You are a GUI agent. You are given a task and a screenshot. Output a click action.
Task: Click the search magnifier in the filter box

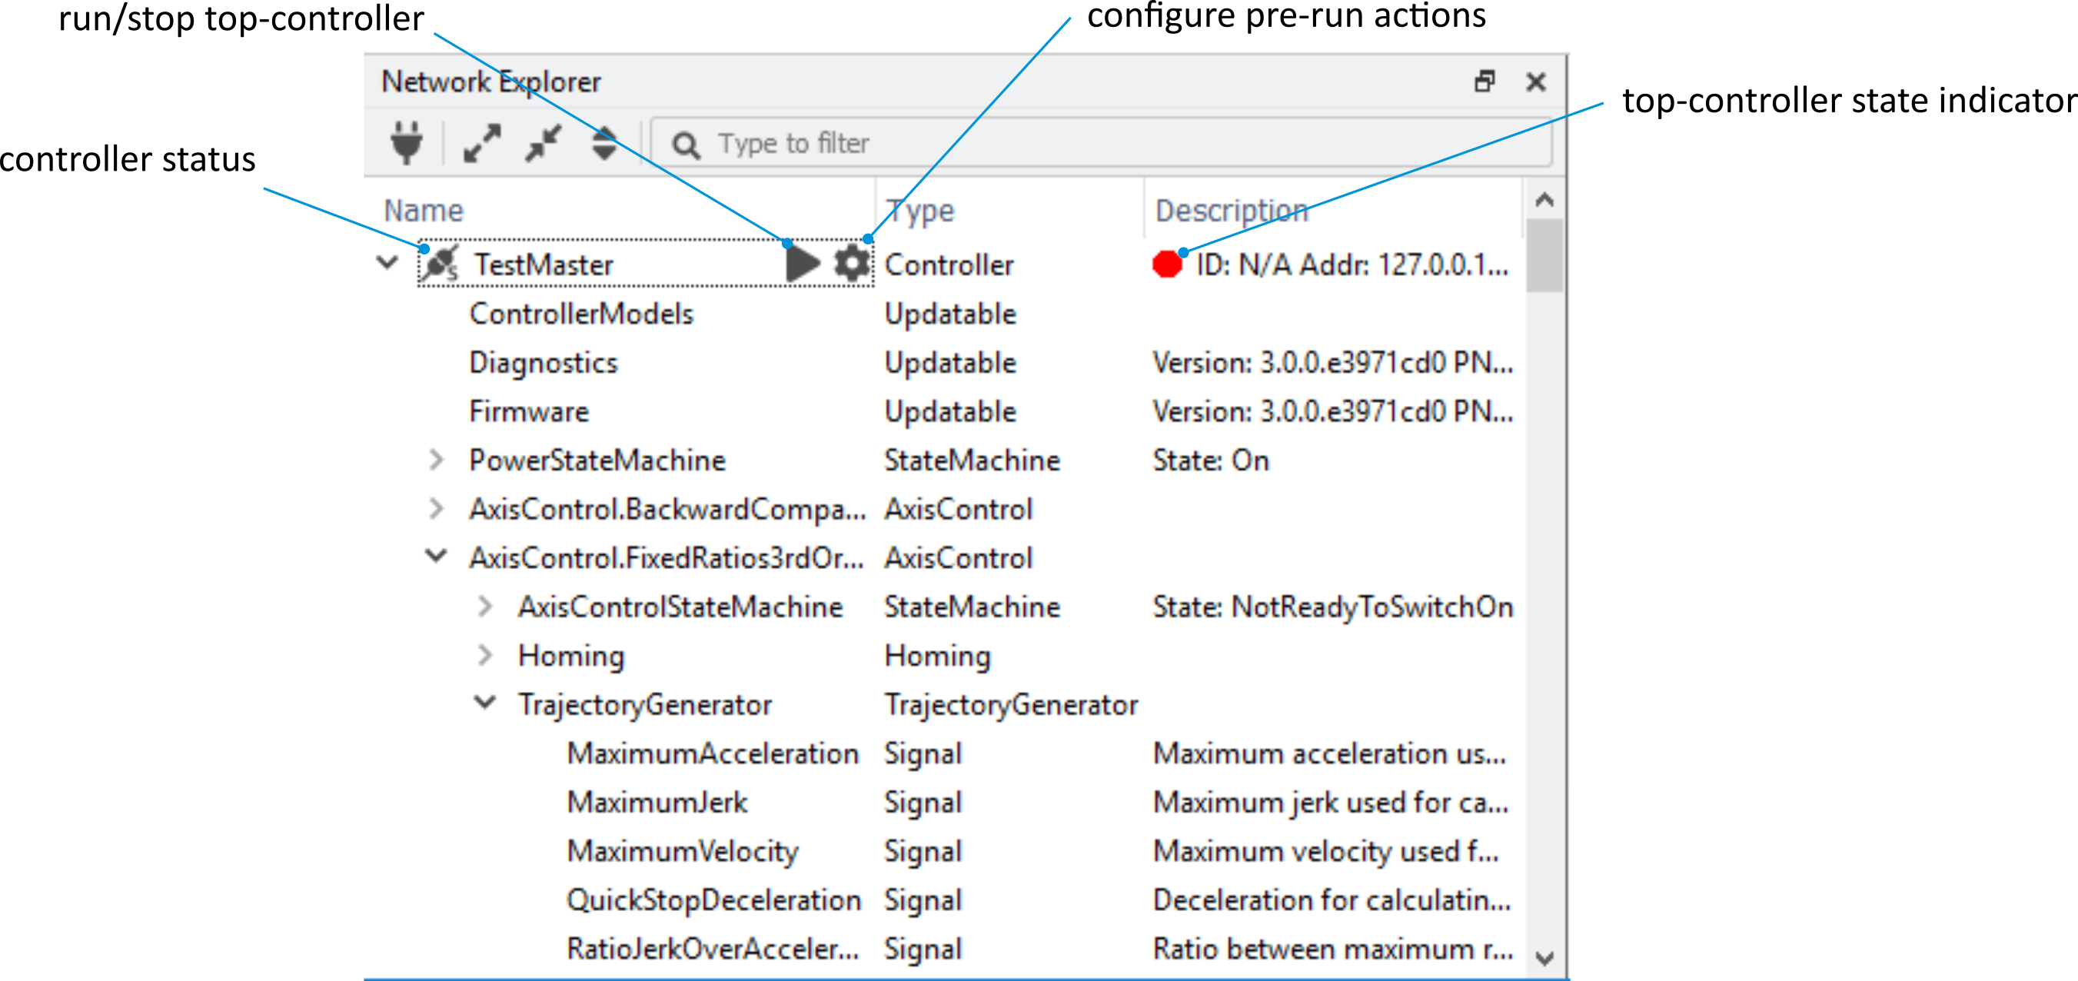coord(687,143)
